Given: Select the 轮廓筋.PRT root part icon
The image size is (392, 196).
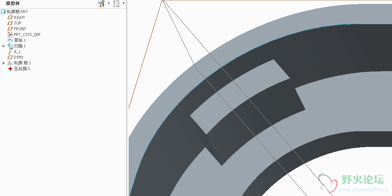Looking at the screenshot, I should pyautogui.click(x=3, y=12).
